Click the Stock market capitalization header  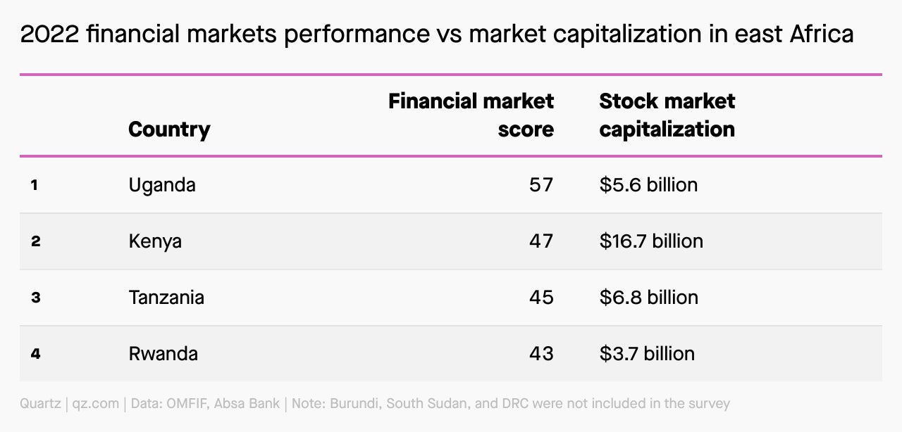pos(667,115)
